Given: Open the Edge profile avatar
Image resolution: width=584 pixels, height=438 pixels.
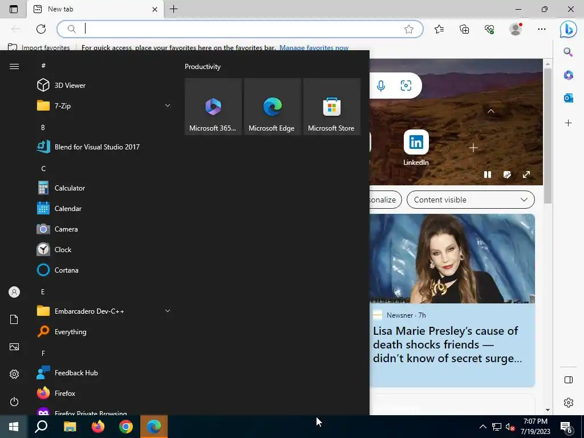Looking at the screenshot, I should [x=516, y=29].
